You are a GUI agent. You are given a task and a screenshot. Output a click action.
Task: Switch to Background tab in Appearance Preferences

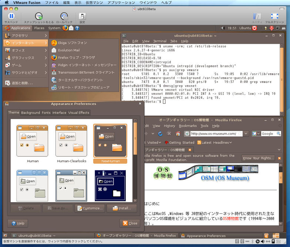coord(30,113)
